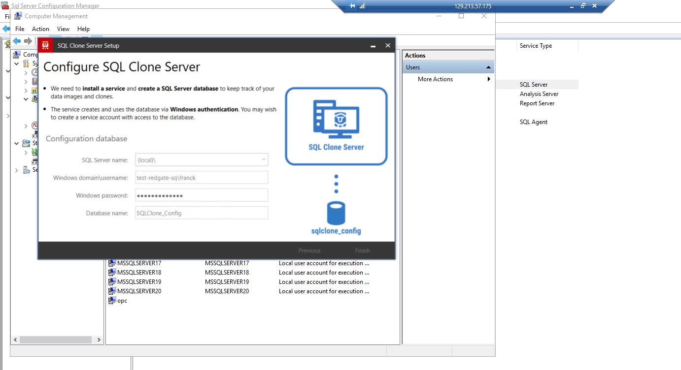The image size is (681, 370).
Task: Collapse the Users section in Actions pane
Action: [x=488, y=67]
